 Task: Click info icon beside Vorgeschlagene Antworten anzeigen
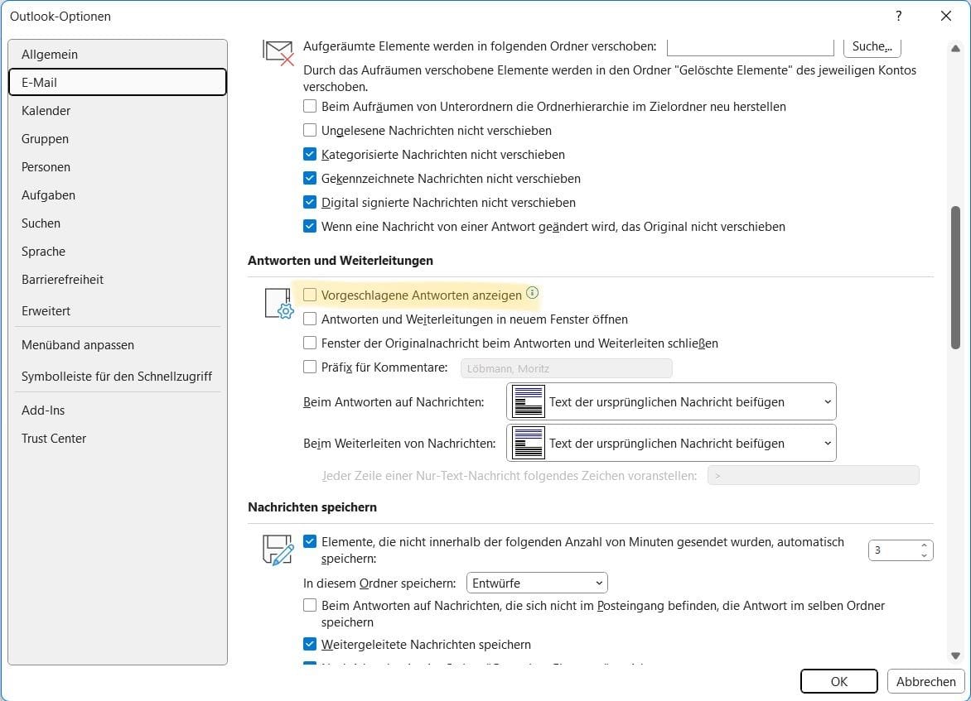click(x=532, y=293)
